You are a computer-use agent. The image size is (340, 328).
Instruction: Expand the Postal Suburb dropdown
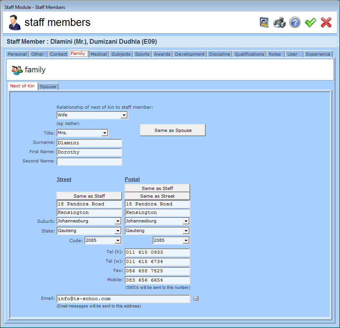(x=185, y=221)
